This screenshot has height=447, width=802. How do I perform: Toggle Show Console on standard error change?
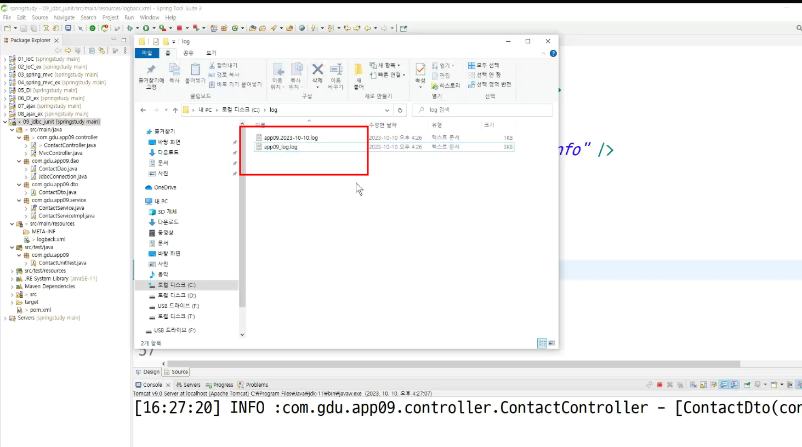(733, 385)
